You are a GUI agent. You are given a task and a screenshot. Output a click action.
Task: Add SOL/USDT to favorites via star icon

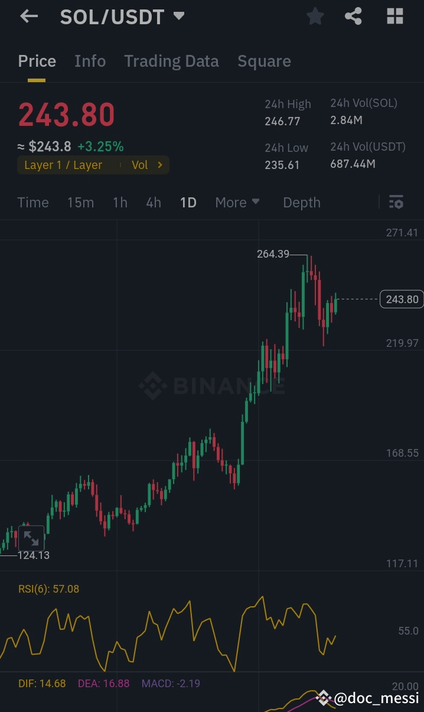coord(315,16)
